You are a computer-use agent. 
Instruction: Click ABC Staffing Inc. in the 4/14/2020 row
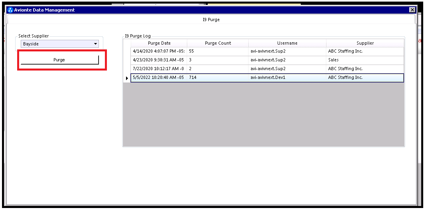point(365,51)
